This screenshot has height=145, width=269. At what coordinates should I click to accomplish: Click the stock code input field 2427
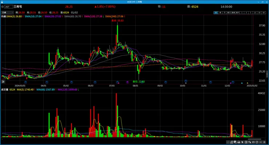pyautogui.click(x=9, y=7)
